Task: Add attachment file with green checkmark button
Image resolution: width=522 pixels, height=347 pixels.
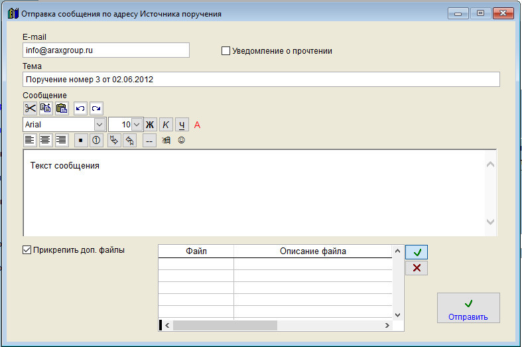Action: [x=417, y=252]
